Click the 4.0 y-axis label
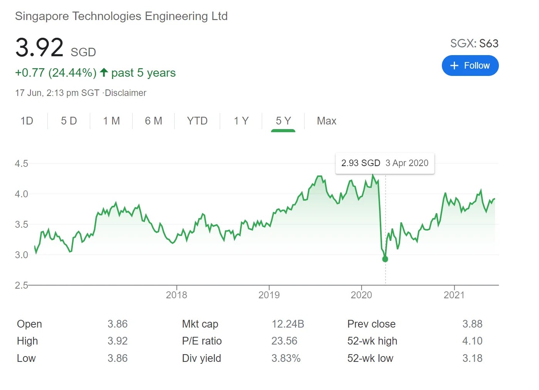The width and height of the screenshot is (539, 390). click(x=22, y=194)
